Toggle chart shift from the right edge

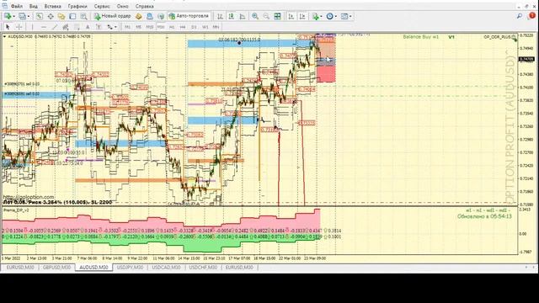(x=302, y=16)
